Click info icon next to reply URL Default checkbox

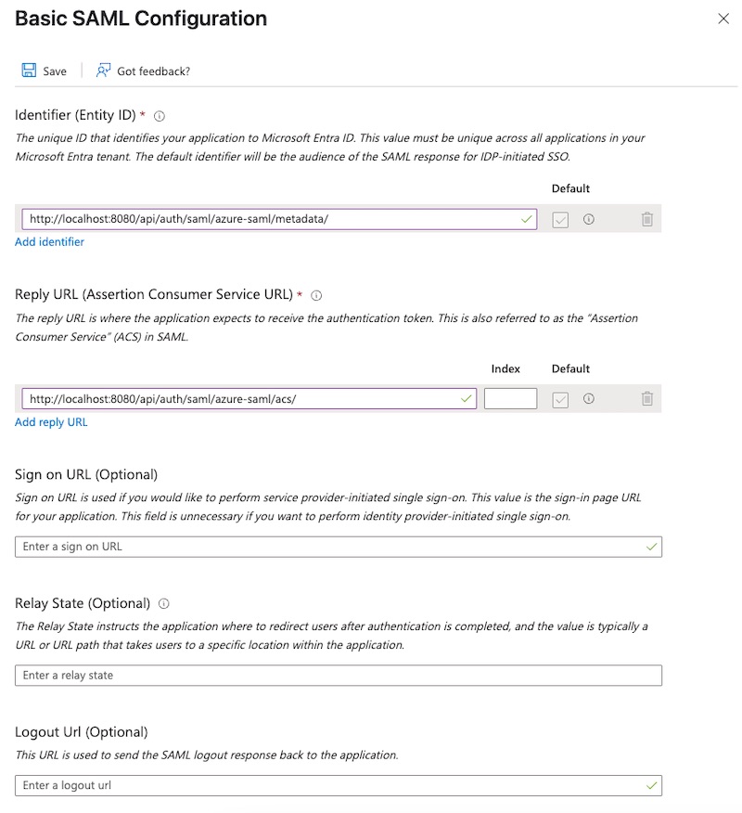click(588, 399)
